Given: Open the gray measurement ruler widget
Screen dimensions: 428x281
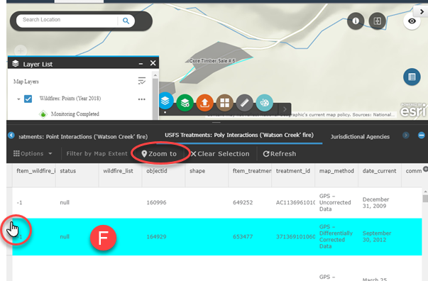Looking at the screenshot, I should 245,103.
